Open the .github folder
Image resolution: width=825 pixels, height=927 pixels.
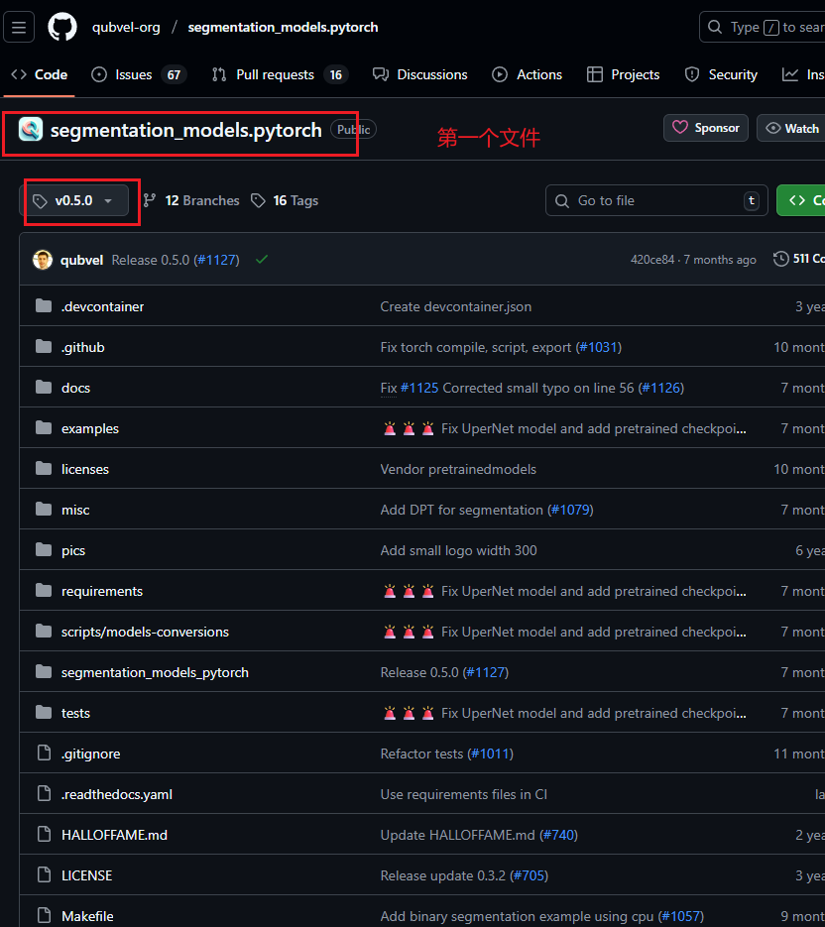pyautogui.click(x=82, y=347)
